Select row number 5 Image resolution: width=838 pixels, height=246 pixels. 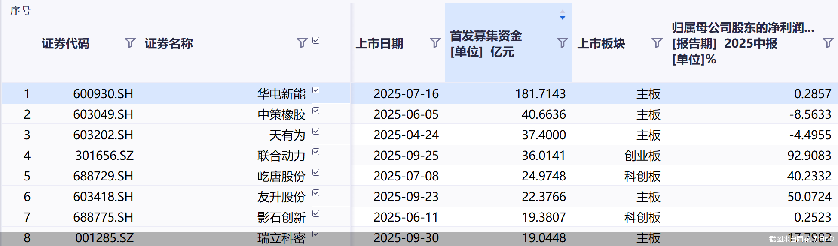click(27, 176)
